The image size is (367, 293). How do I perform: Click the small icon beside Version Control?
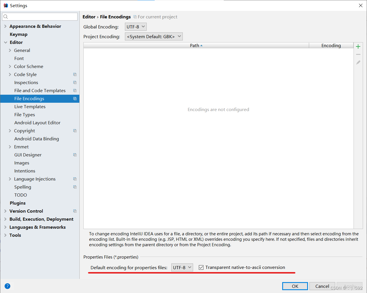(75, 211)
